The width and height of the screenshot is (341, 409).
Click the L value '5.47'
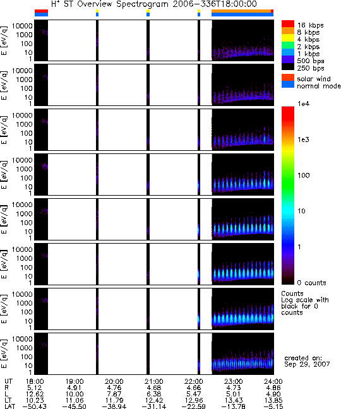point(194,394)
